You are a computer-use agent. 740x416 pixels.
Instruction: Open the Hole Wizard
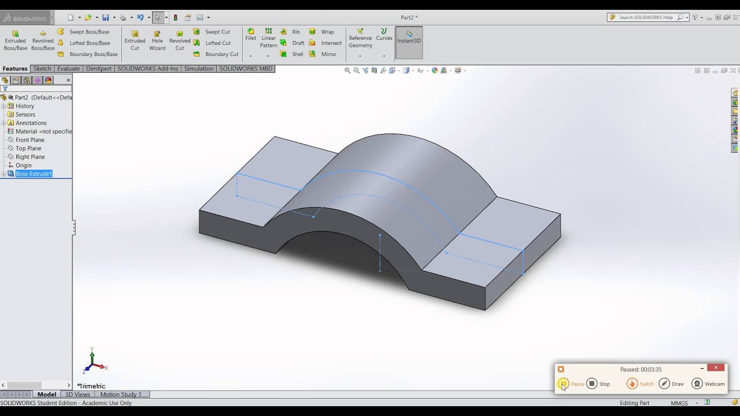(157, 40)
